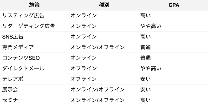Viewport: 208px width, 105px height.
Task: Click the 専門メディア cell
Action: 35,47
